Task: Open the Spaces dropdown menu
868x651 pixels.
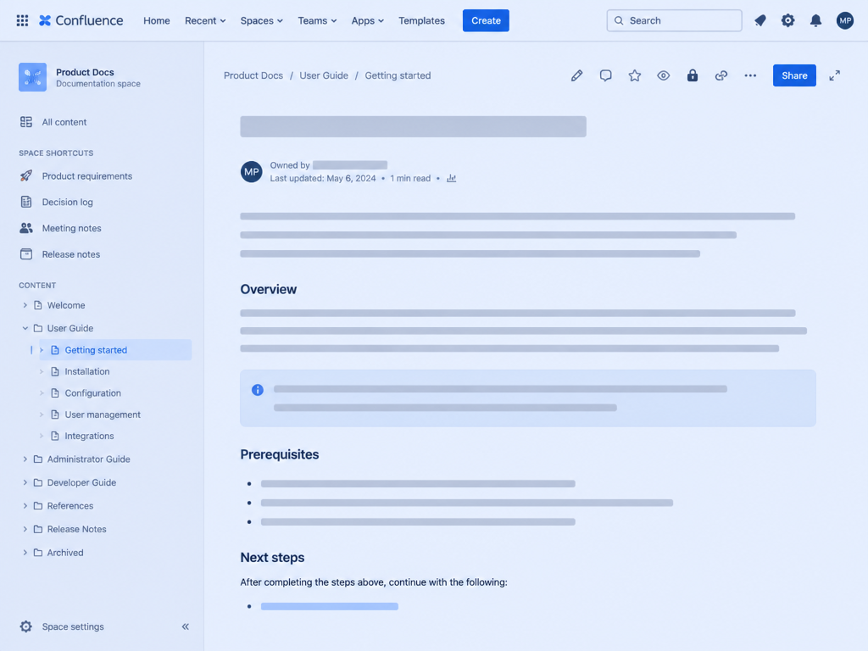Action: [x=261, y=20]
